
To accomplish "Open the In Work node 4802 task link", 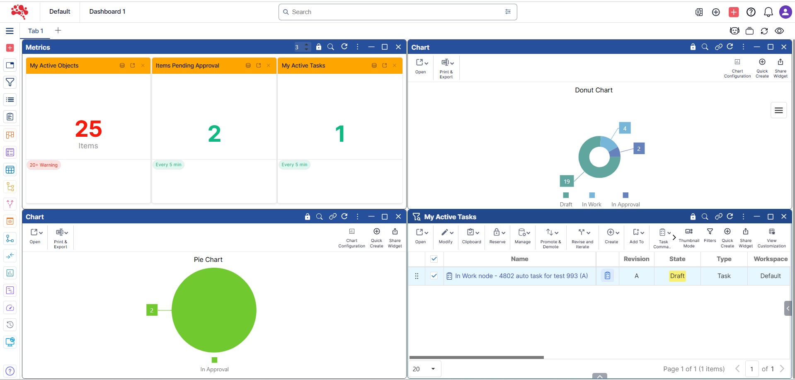I will point(521,276).
